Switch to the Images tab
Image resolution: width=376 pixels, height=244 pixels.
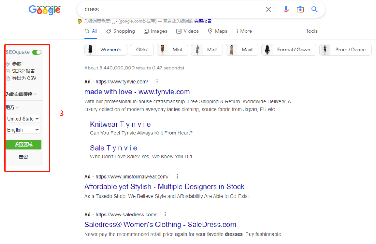pyautogui.click(x=155, y=31)
